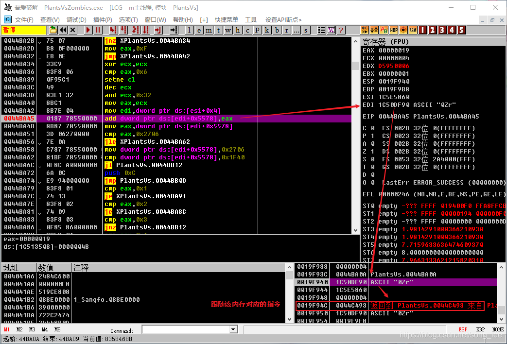Image resolution: width=507 pixels, height=344 pixels.
Task: Open the 查看(V) menu
Action: point(50,20)
